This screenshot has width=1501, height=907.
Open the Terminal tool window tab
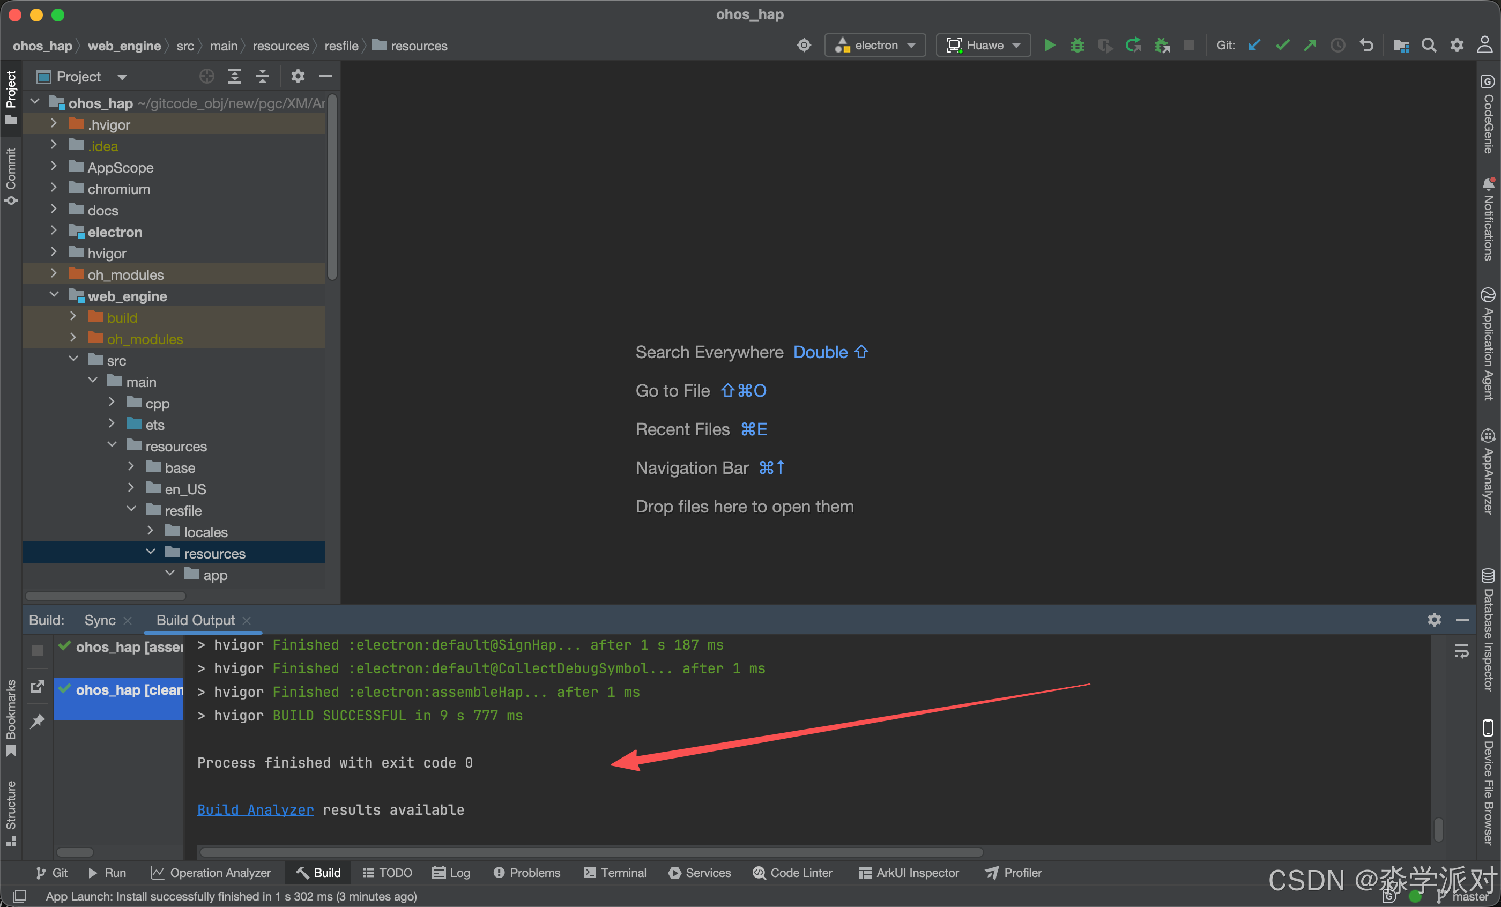coord(615,873)
